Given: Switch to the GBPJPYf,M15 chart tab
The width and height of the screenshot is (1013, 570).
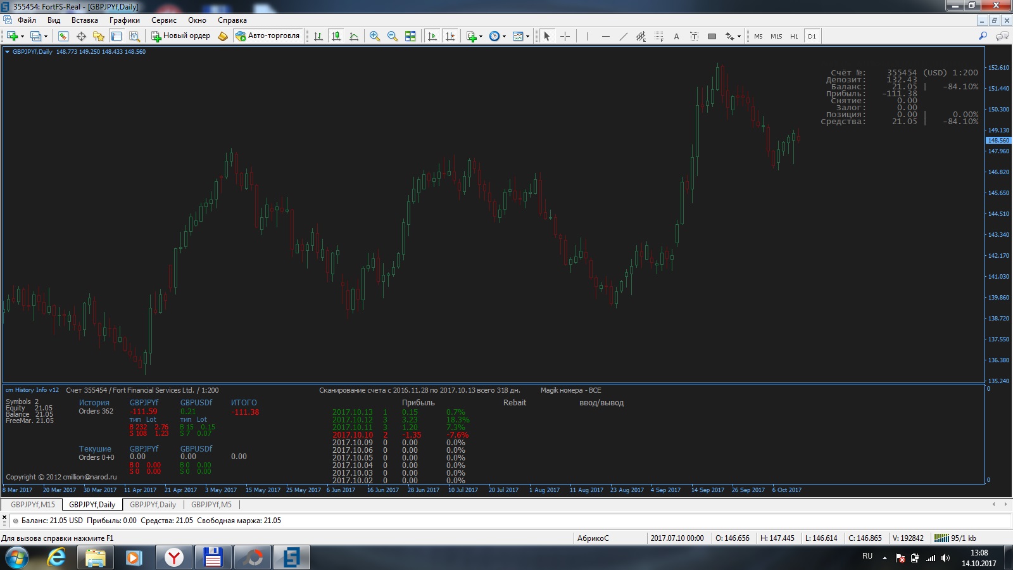Looking at the screenshot, I should (33, 505).
